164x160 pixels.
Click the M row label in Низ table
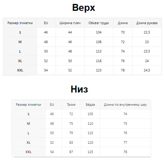point(29,124)
